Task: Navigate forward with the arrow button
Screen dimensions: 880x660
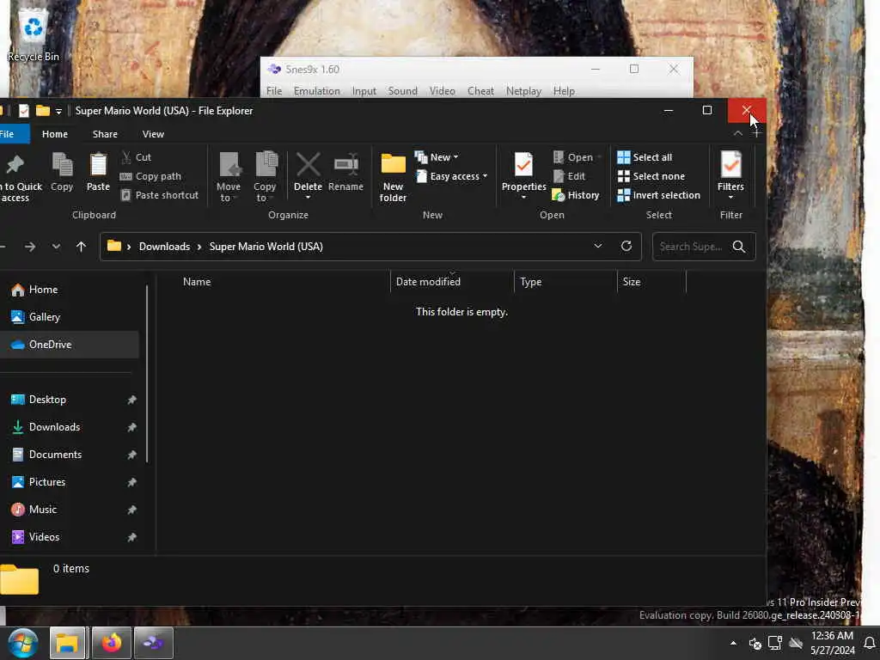Action: point(30,247)
